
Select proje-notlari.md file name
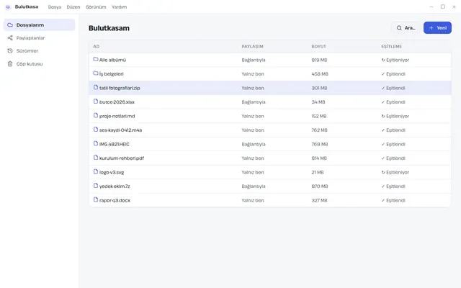(117, 116)
